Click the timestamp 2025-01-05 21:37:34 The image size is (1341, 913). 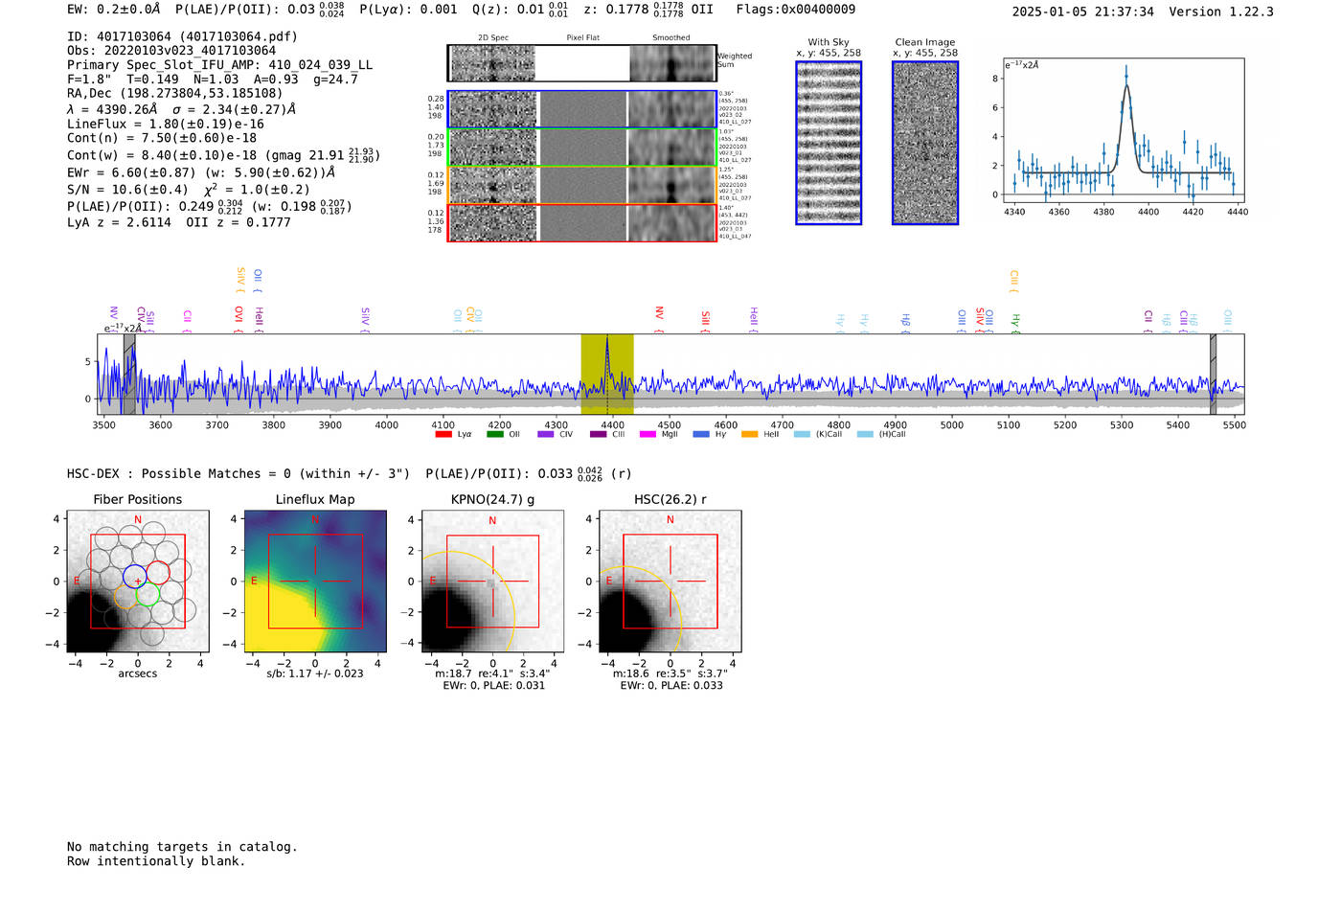coord(1083,11)
